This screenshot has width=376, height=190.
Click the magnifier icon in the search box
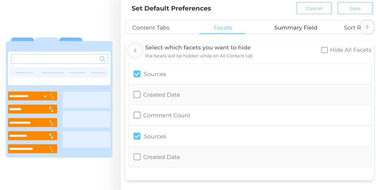pos(102,59)
